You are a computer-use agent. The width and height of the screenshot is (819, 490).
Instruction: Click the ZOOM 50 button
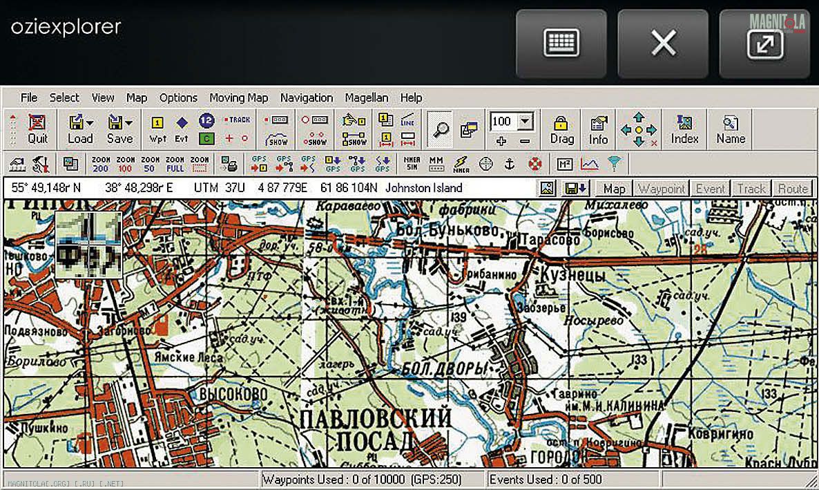(150, 164)
